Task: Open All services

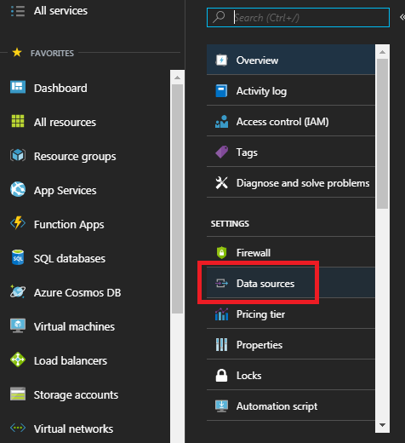Action: point(60,11)
